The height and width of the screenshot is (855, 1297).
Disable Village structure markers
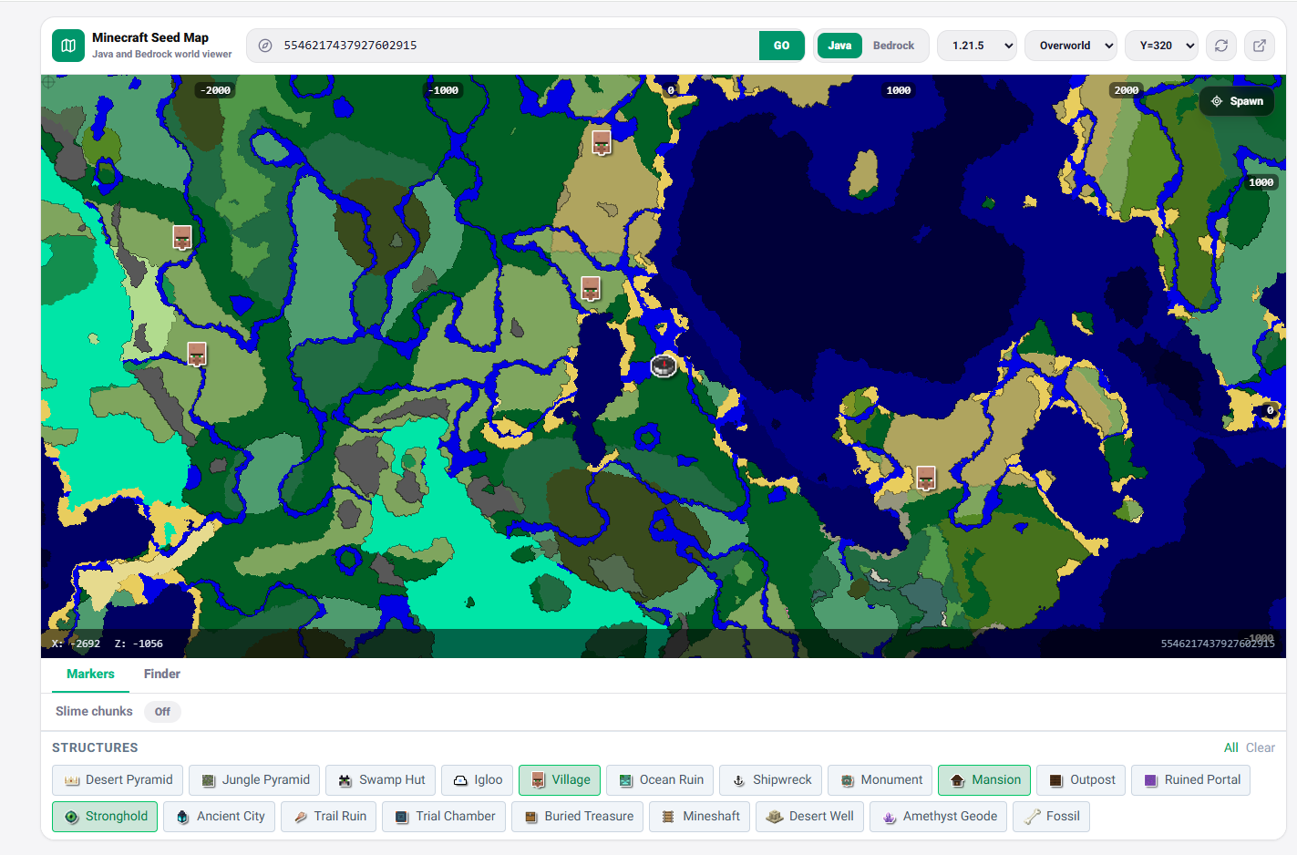pyautogui.click(x=560, y=780)
